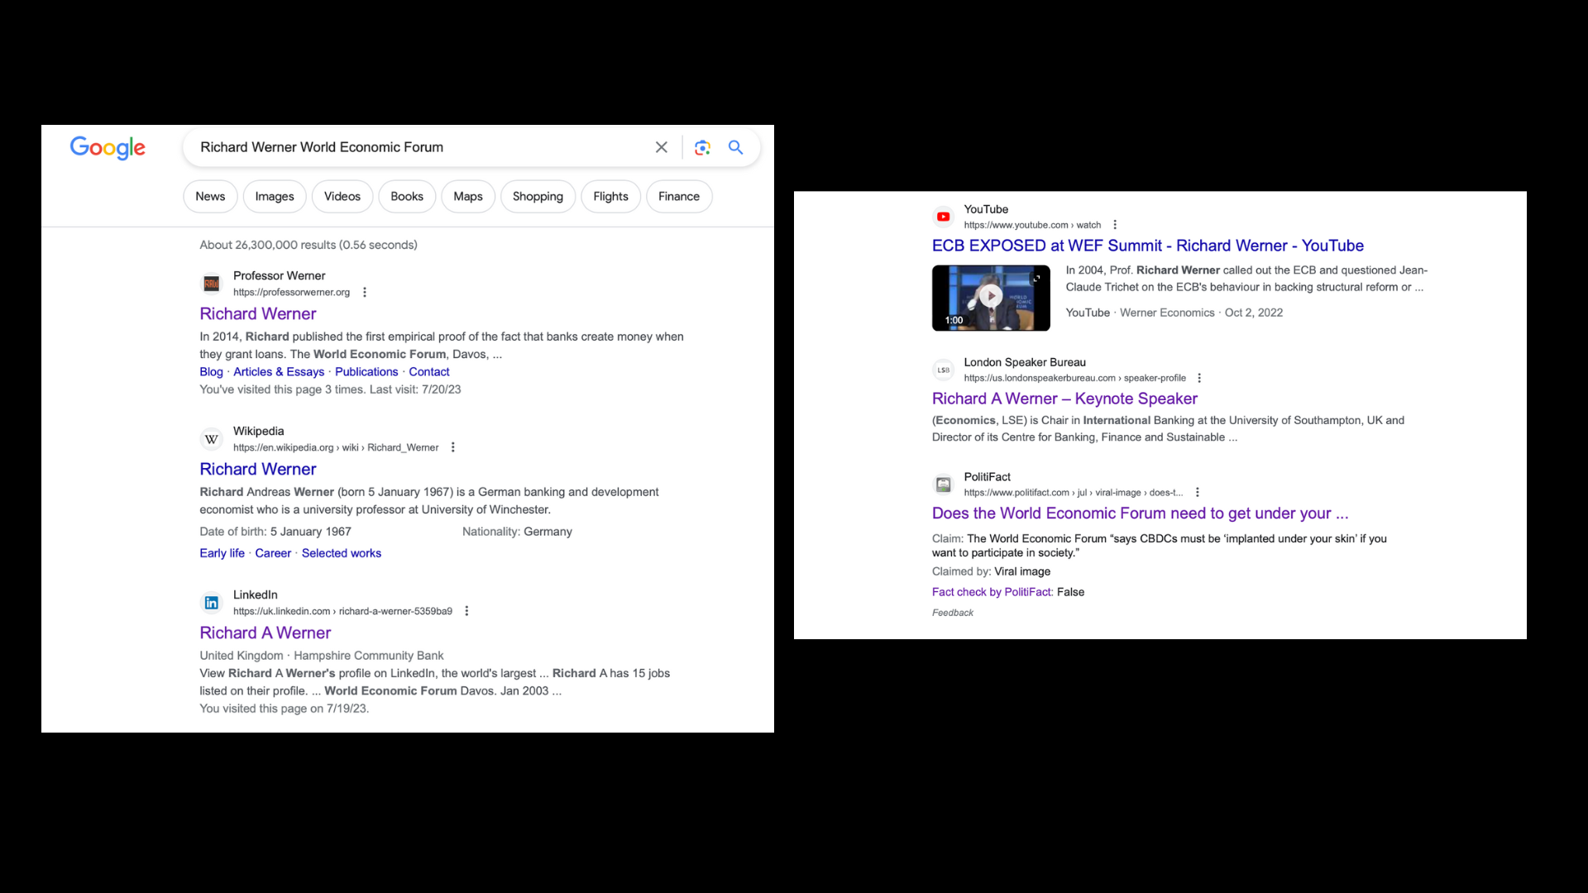Open the Publications sitelink
Image resolution: width=1588 pixels, height=893 pixels.
[366, 372]
